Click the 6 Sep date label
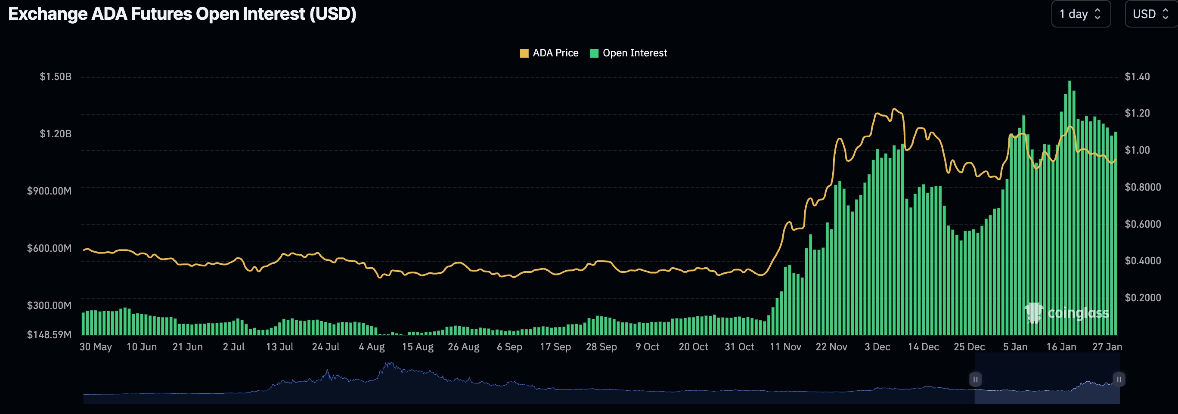Viewport: 1178px width, 414px height. click(509, 347)
